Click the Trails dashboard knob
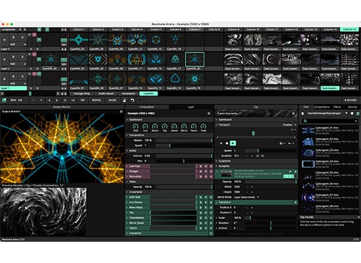 pos(203,126)
